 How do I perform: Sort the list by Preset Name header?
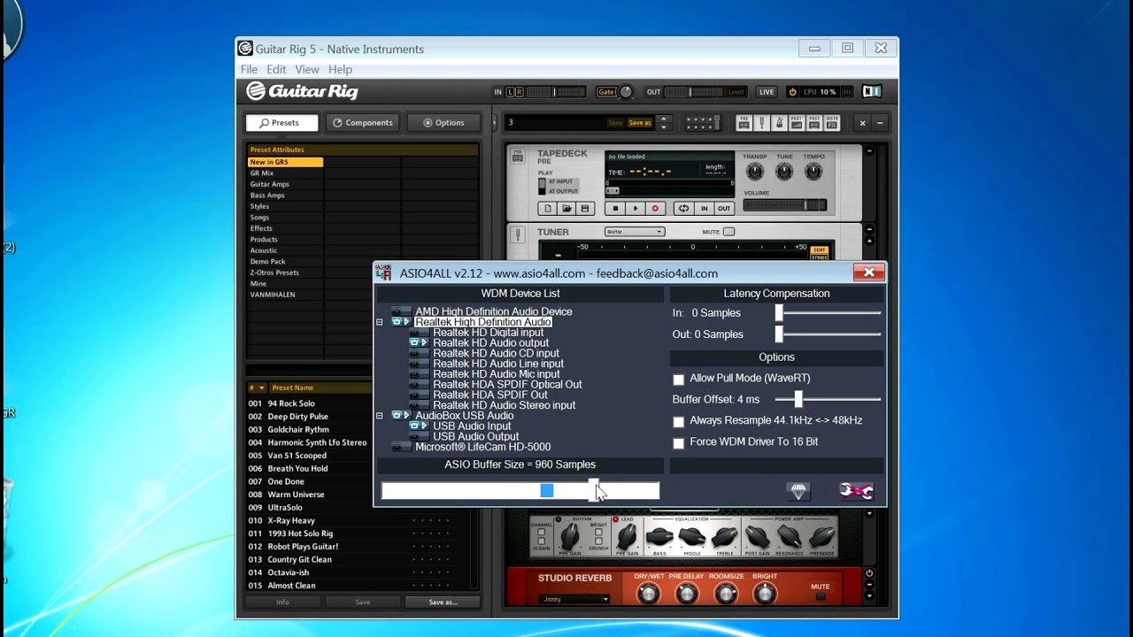(x=292, y=388)
